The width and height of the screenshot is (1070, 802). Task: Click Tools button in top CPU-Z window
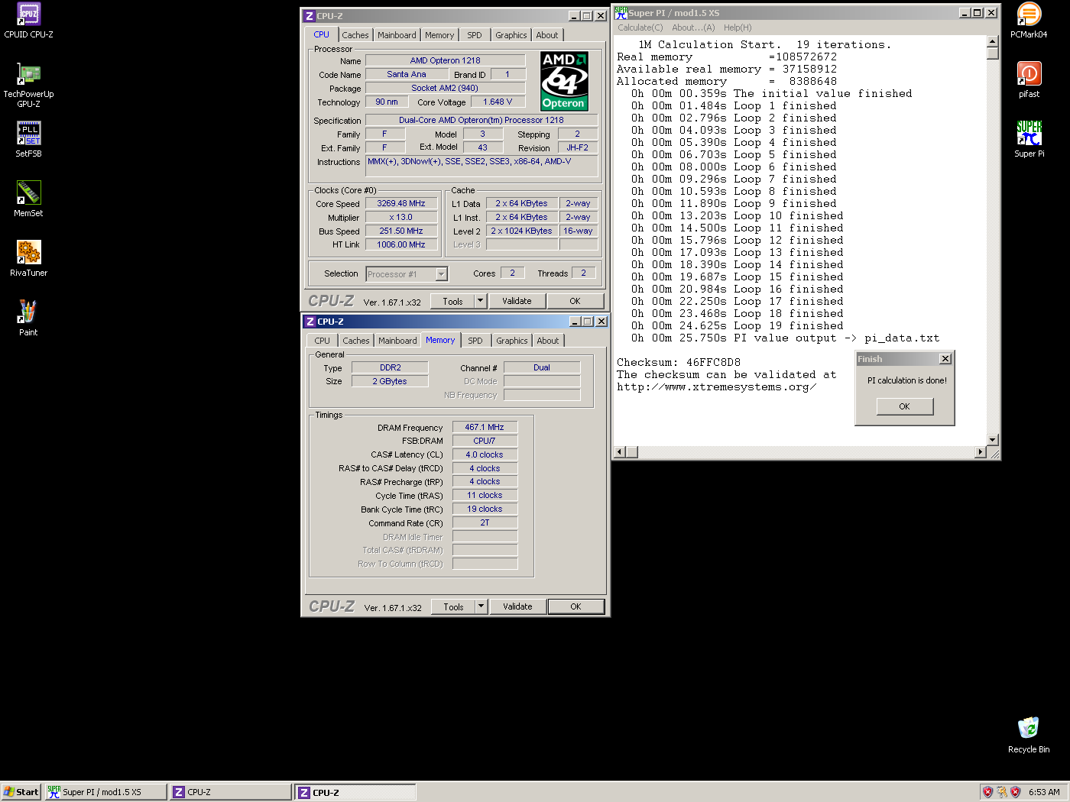[453, 301]
